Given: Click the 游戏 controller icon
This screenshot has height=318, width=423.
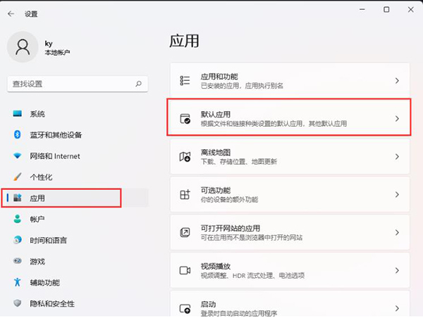Looking at the screenshot, I should tap(17, 261).
